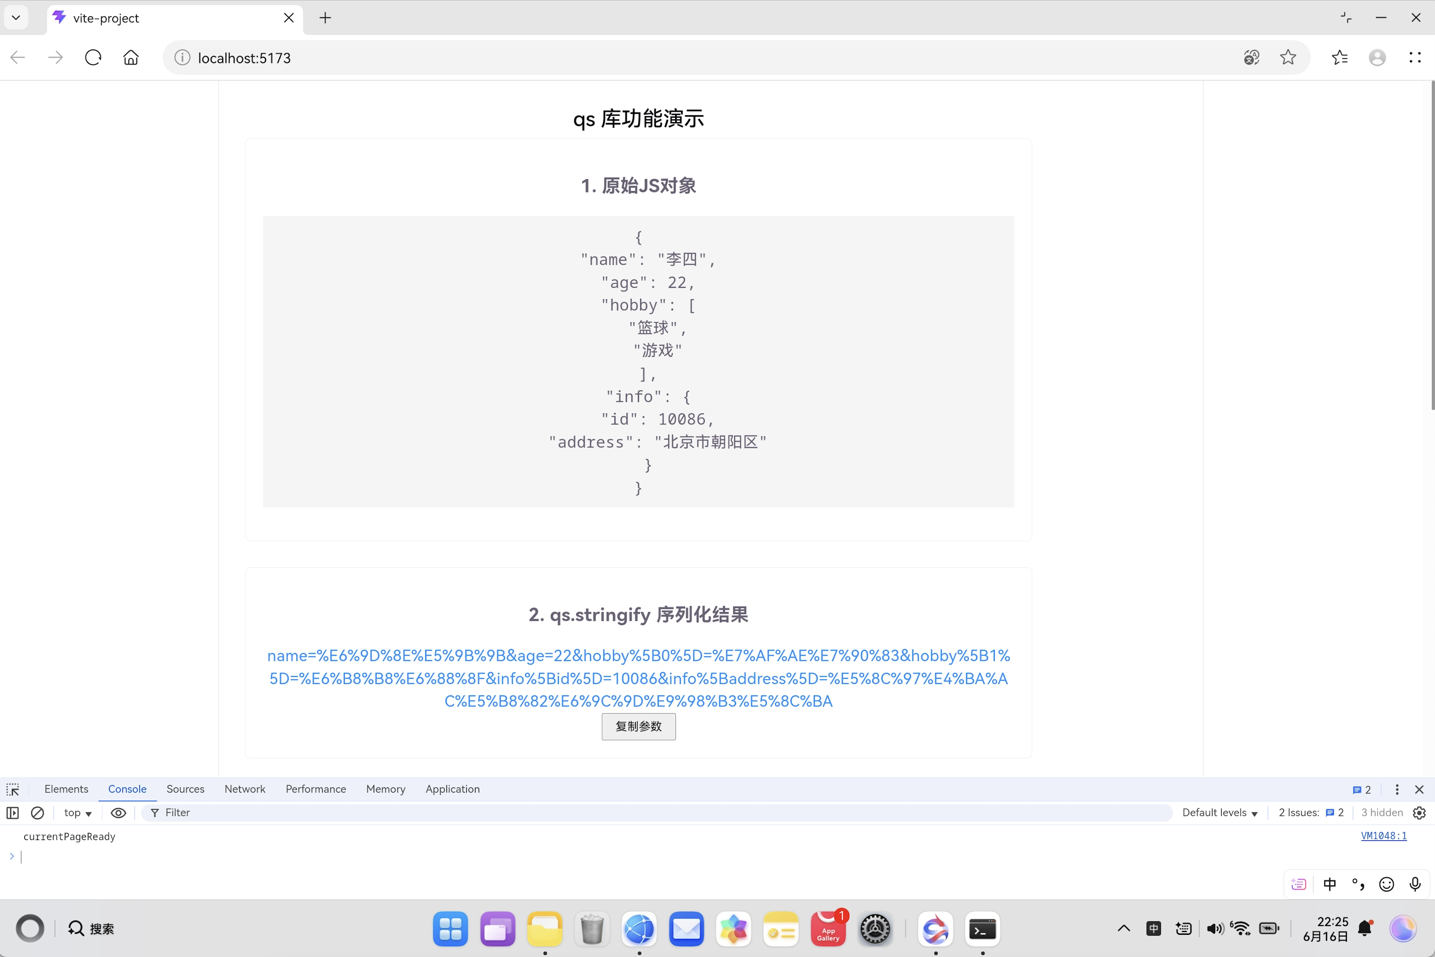
Task: Open the terminal app in dock
Action: (x=982, y=929)
